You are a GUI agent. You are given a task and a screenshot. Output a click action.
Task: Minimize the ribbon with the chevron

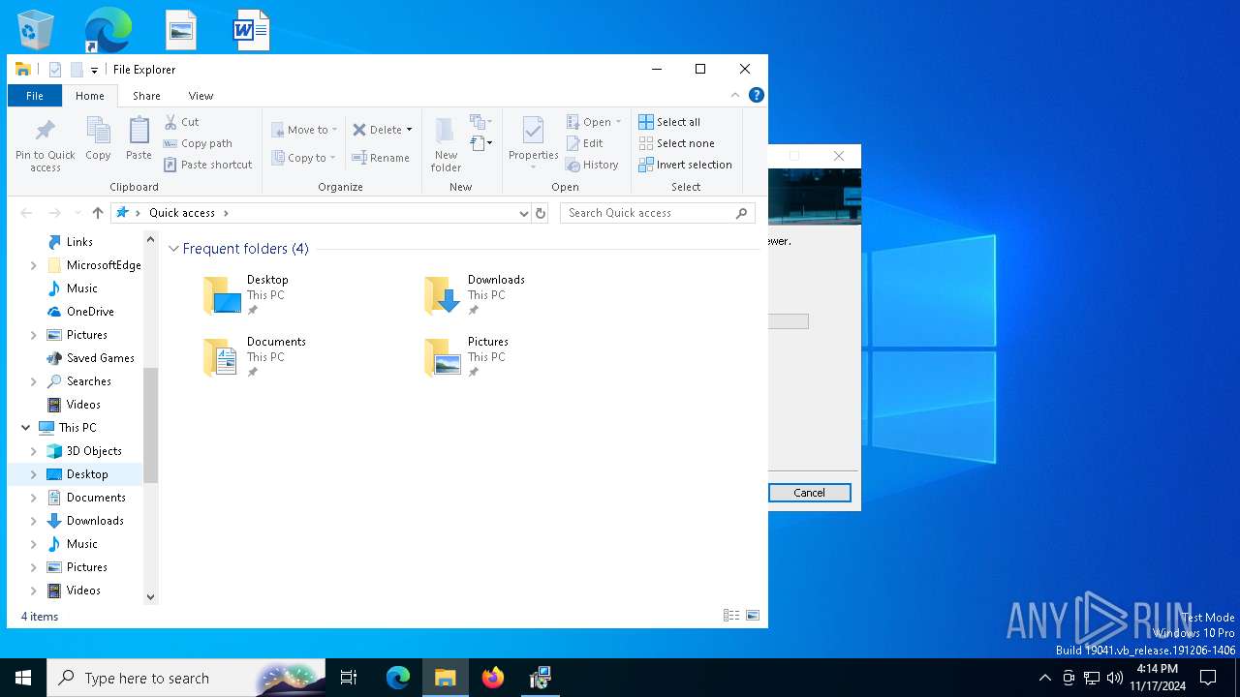pos(735,95)
